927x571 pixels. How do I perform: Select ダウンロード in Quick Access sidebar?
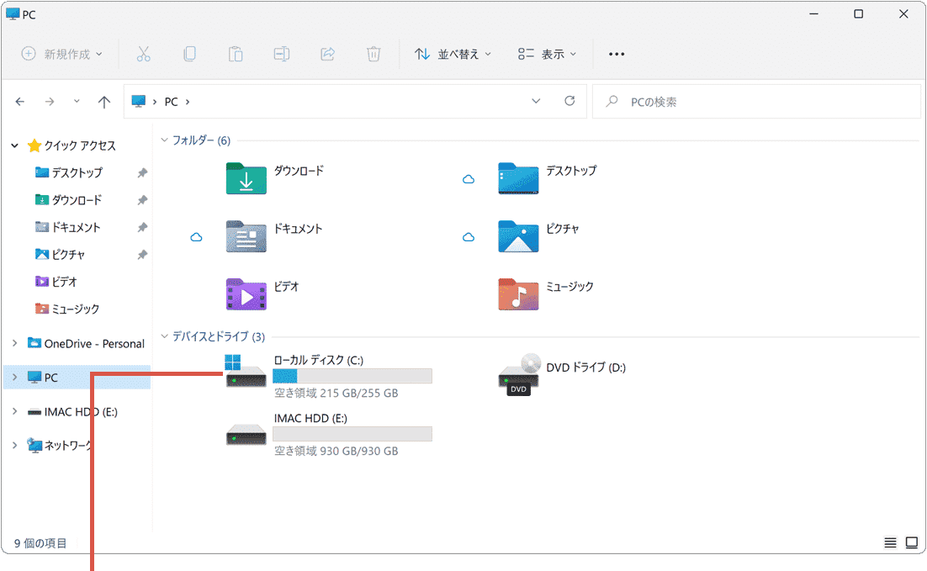point(77,200)
